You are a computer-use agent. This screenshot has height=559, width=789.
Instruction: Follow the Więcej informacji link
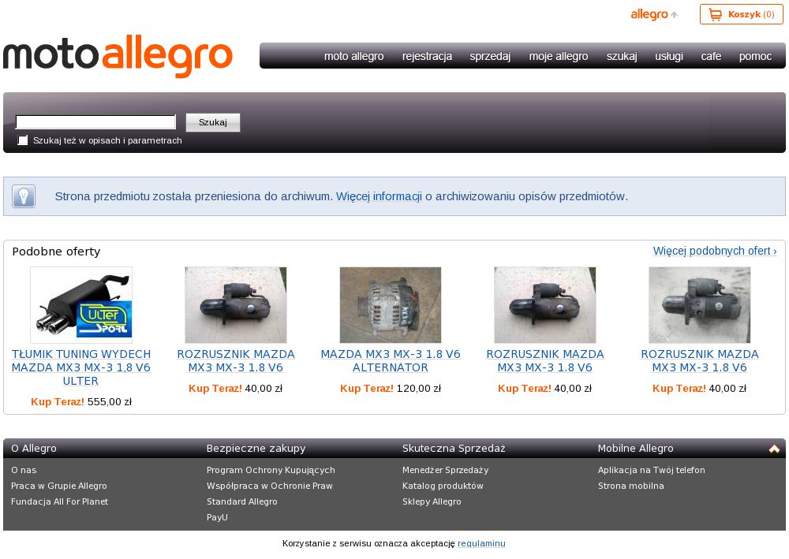[x=379, y=196]
